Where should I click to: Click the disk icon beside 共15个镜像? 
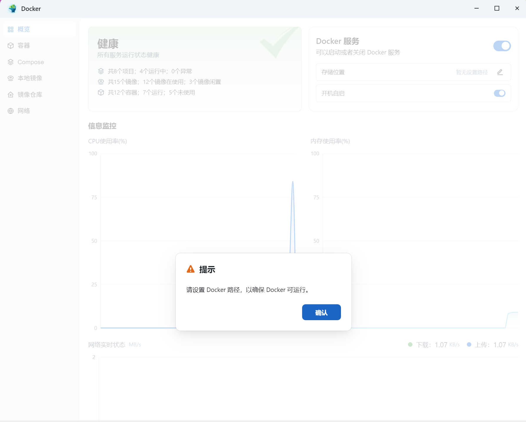tap(101, 82)
